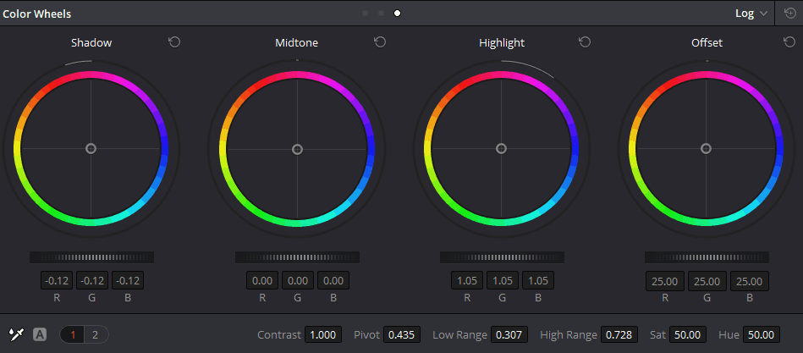This screenshot has width=803, height=353.
Task: Switch to adjustment page 2
Action: (96, 335)
